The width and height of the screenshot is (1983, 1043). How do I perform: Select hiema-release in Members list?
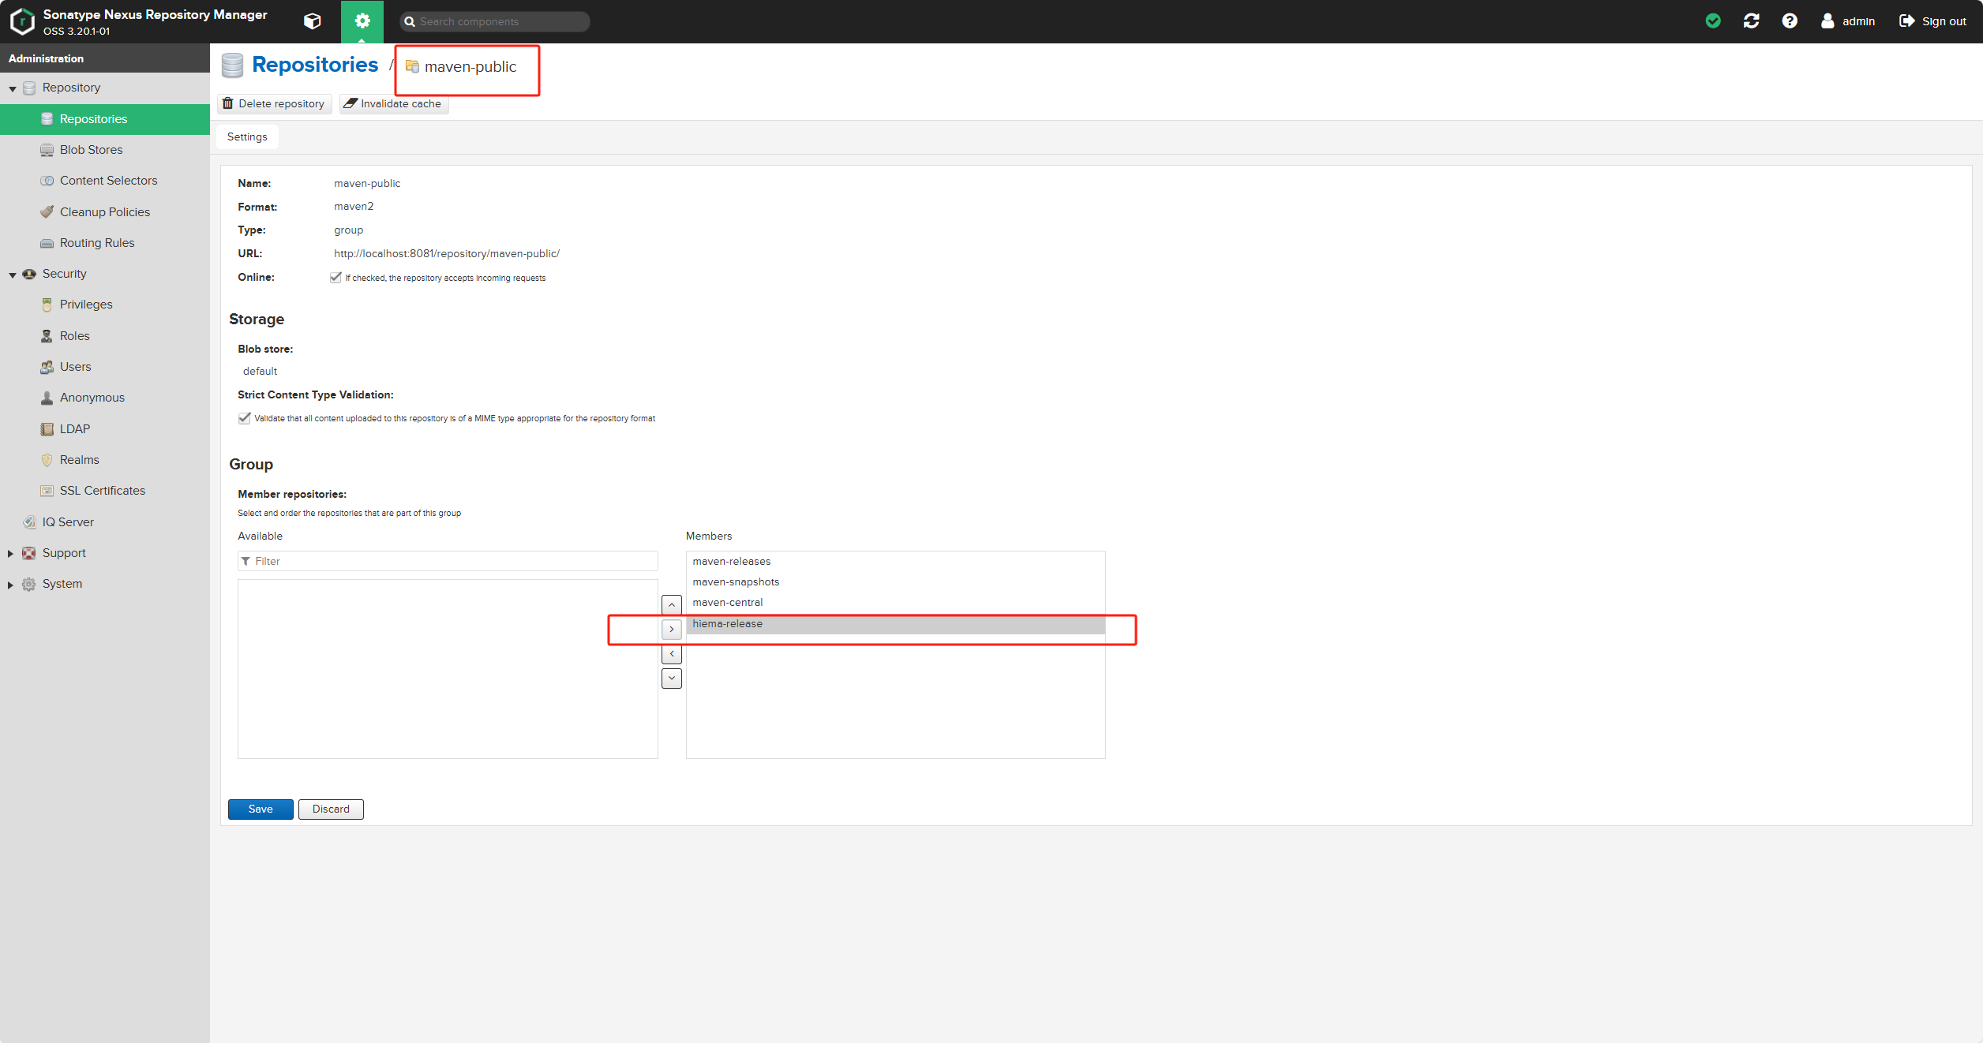[x=895, y=624]
